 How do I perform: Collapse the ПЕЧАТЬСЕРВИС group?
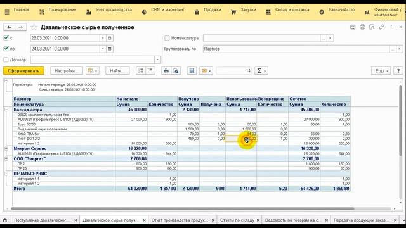pos(6,174)
